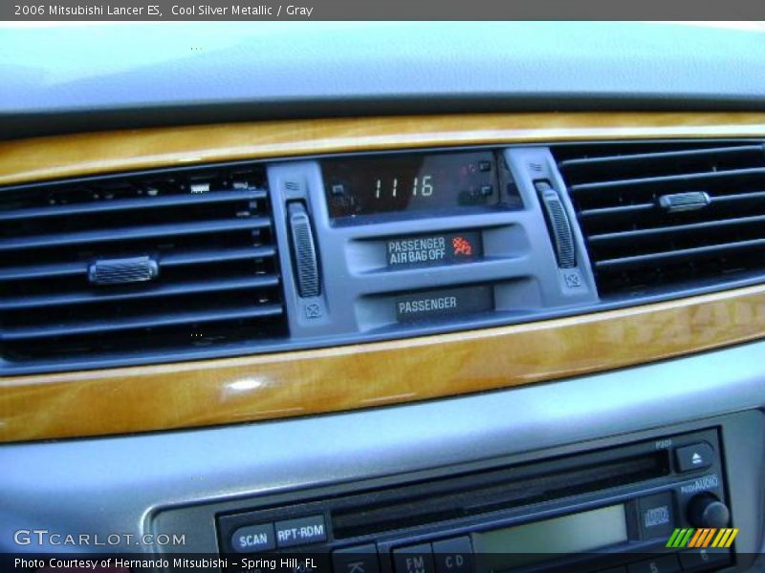This screenshot has width=765, height=573.
Task: Push the SCAN button on the radio
Action: tap(252, 539)
